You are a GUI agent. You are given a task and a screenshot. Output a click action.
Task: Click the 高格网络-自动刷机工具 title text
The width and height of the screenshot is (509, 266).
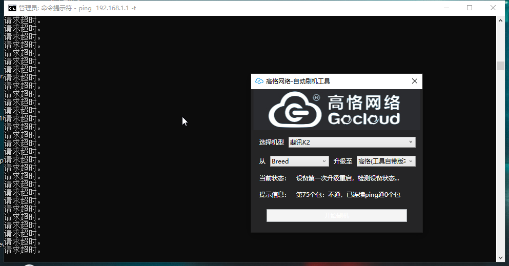tap(298, 81)
